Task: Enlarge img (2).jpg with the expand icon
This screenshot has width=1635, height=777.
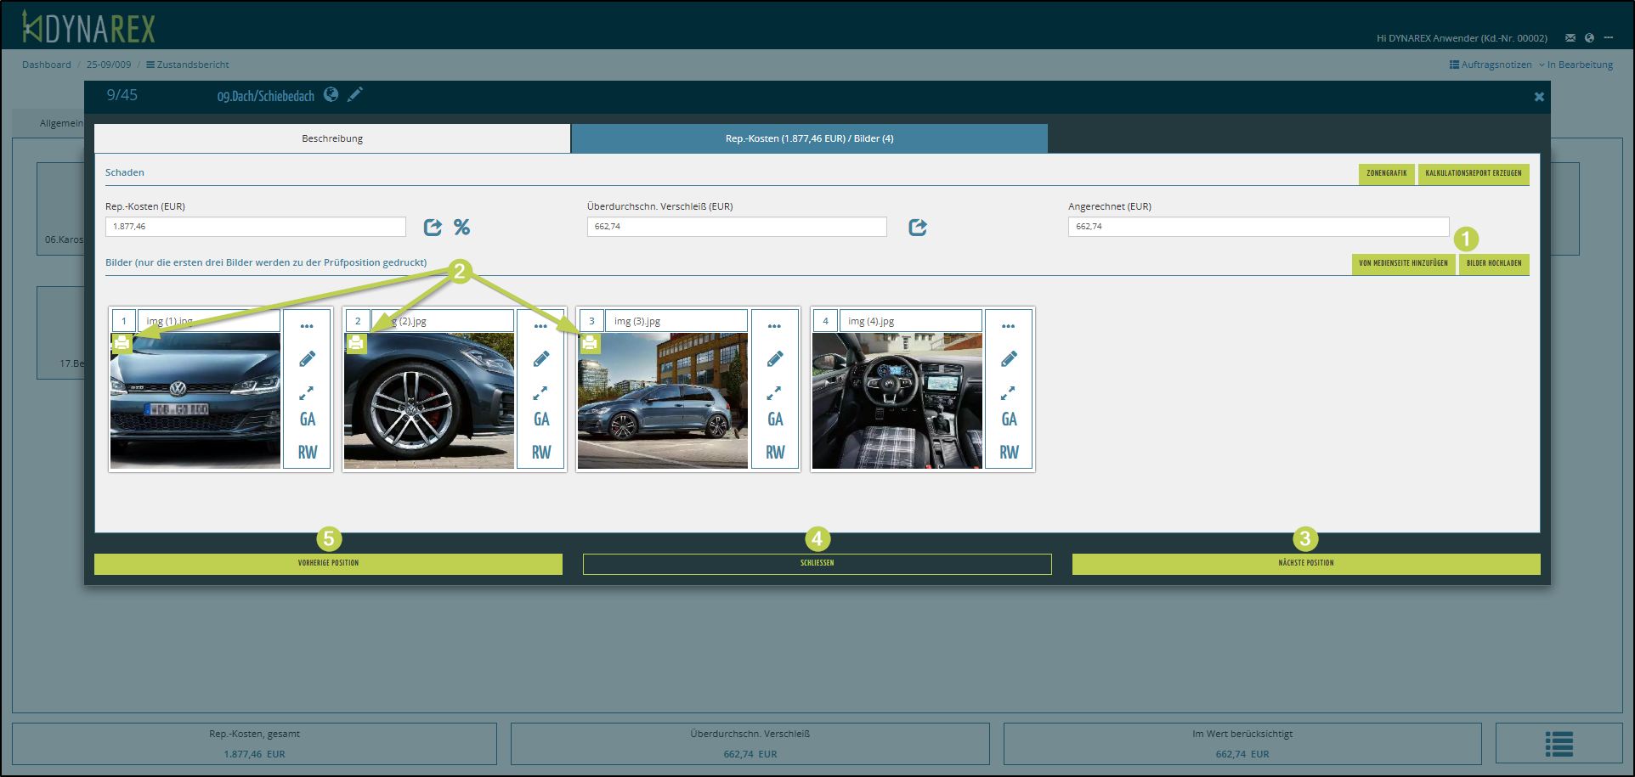Action: pyautogui.click(x=540, y=393)
